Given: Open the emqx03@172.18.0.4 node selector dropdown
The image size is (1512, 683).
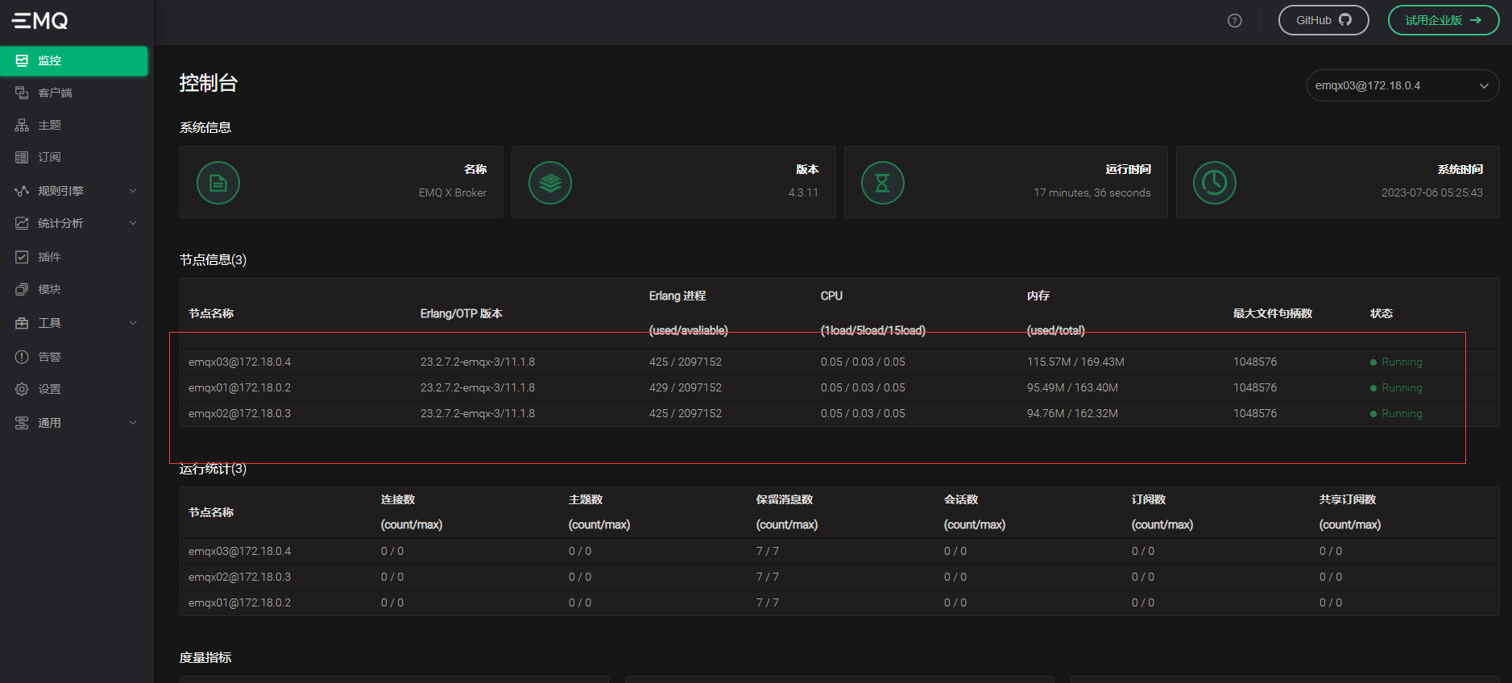Looking at the screenshot, I should click(1402, 85).
